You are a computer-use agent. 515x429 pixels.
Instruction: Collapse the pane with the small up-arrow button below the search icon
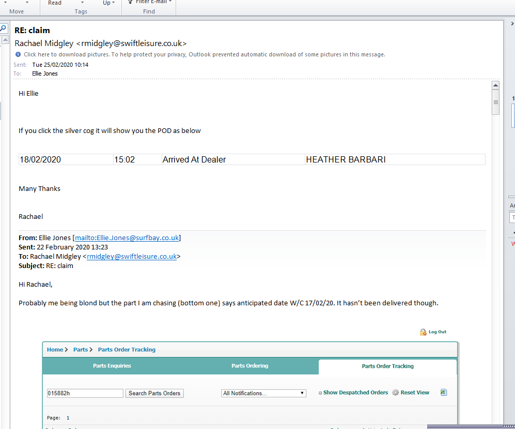[x=5, y=40]
